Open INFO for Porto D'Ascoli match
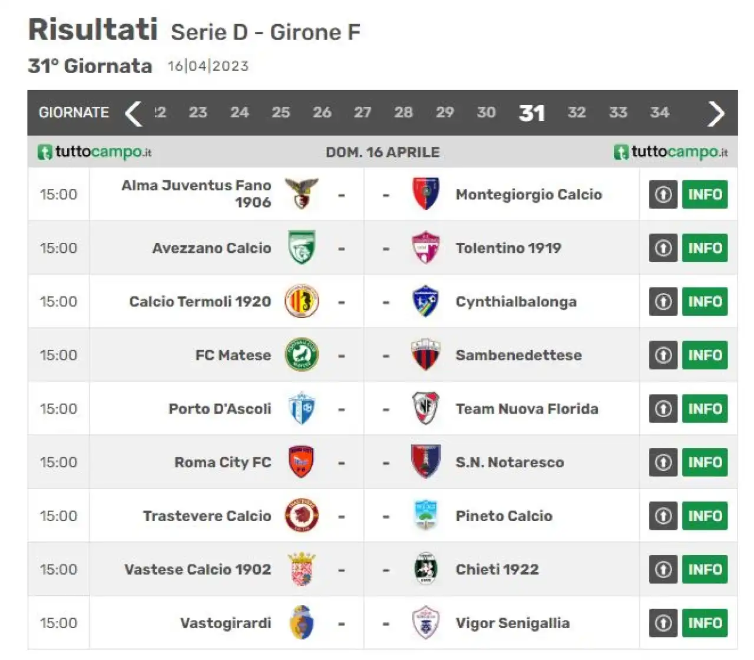Image resolution: width=754 pixels, height=660 pixels. pyautogui.click(x=705, y=409)
